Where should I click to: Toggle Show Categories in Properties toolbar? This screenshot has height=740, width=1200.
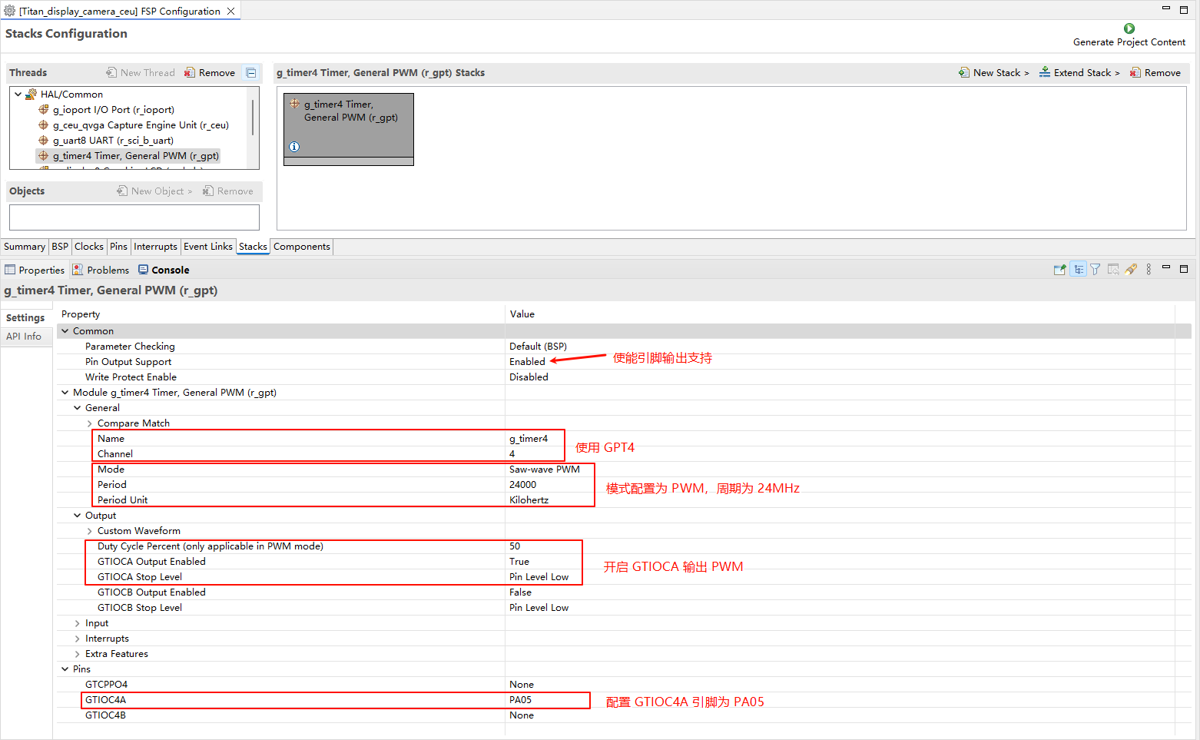point(1079,270)
